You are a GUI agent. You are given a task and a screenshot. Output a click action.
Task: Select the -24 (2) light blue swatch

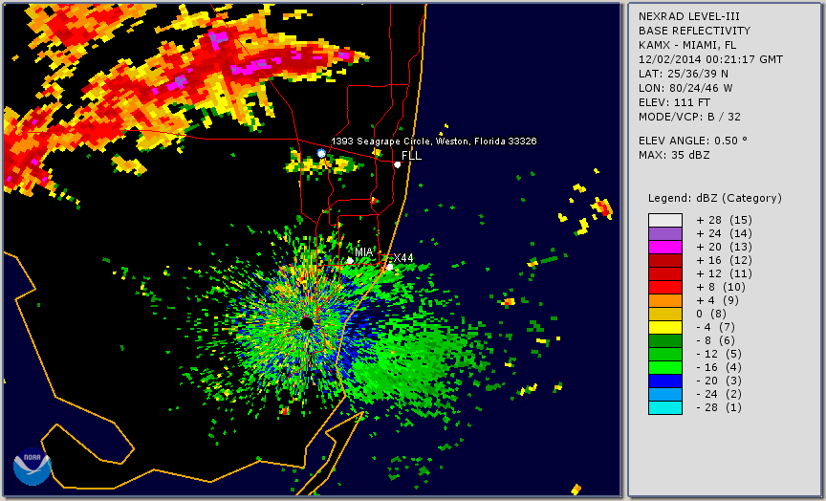665,395
